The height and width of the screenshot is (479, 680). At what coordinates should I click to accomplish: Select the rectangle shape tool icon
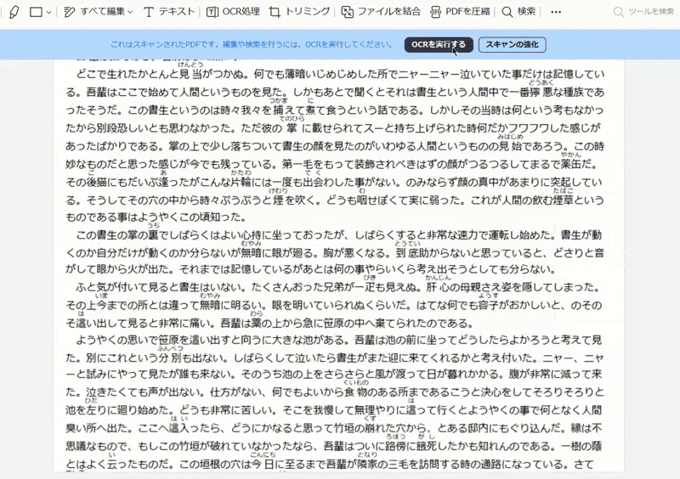[36, 12]
